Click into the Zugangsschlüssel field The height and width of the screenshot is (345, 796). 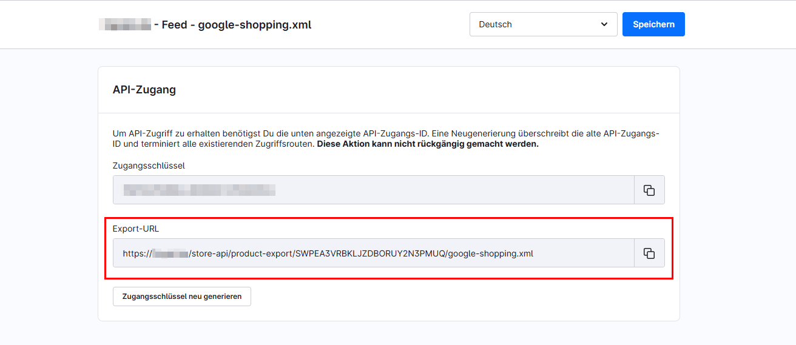click(x=374, y=190)
